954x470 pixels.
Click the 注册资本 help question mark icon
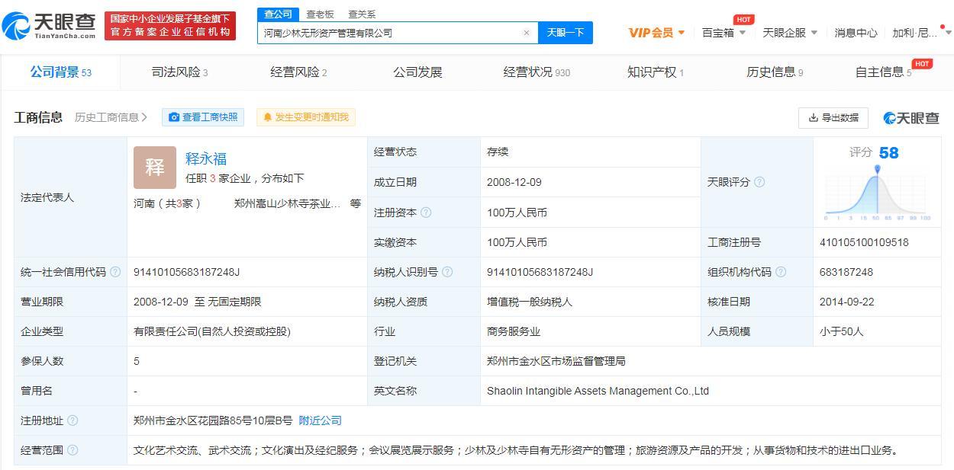click(426, 213)
